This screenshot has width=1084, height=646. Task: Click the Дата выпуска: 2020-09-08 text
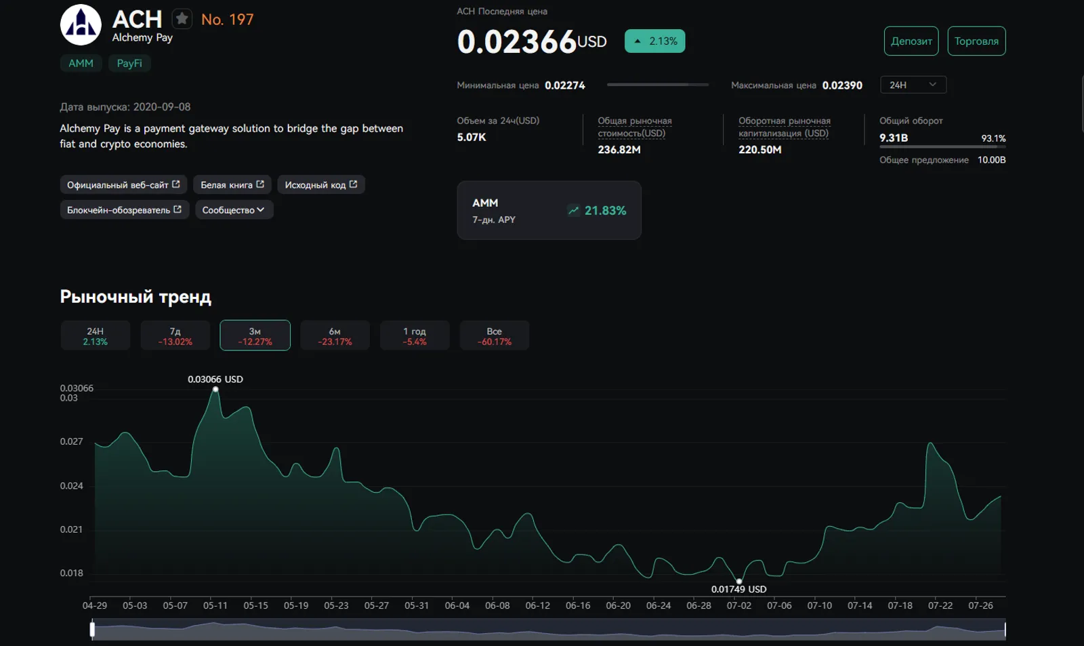click(x=125, y=107)
